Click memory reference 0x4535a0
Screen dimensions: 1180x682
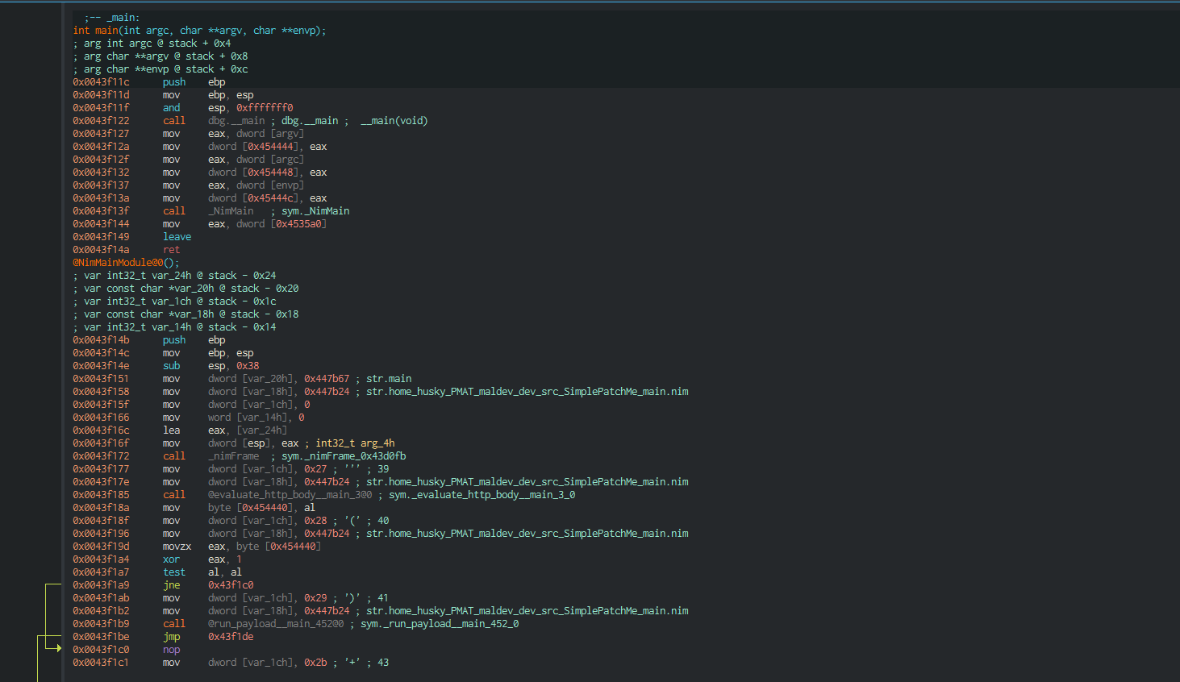pyautogui.click(x=298, y=224)
